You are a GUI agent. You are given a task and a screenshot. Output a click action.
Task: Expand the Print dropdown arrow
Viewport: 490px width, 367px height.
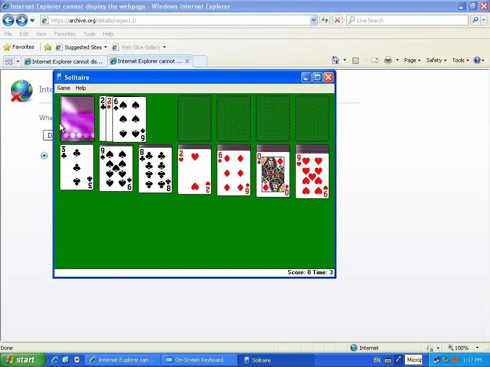397,60
